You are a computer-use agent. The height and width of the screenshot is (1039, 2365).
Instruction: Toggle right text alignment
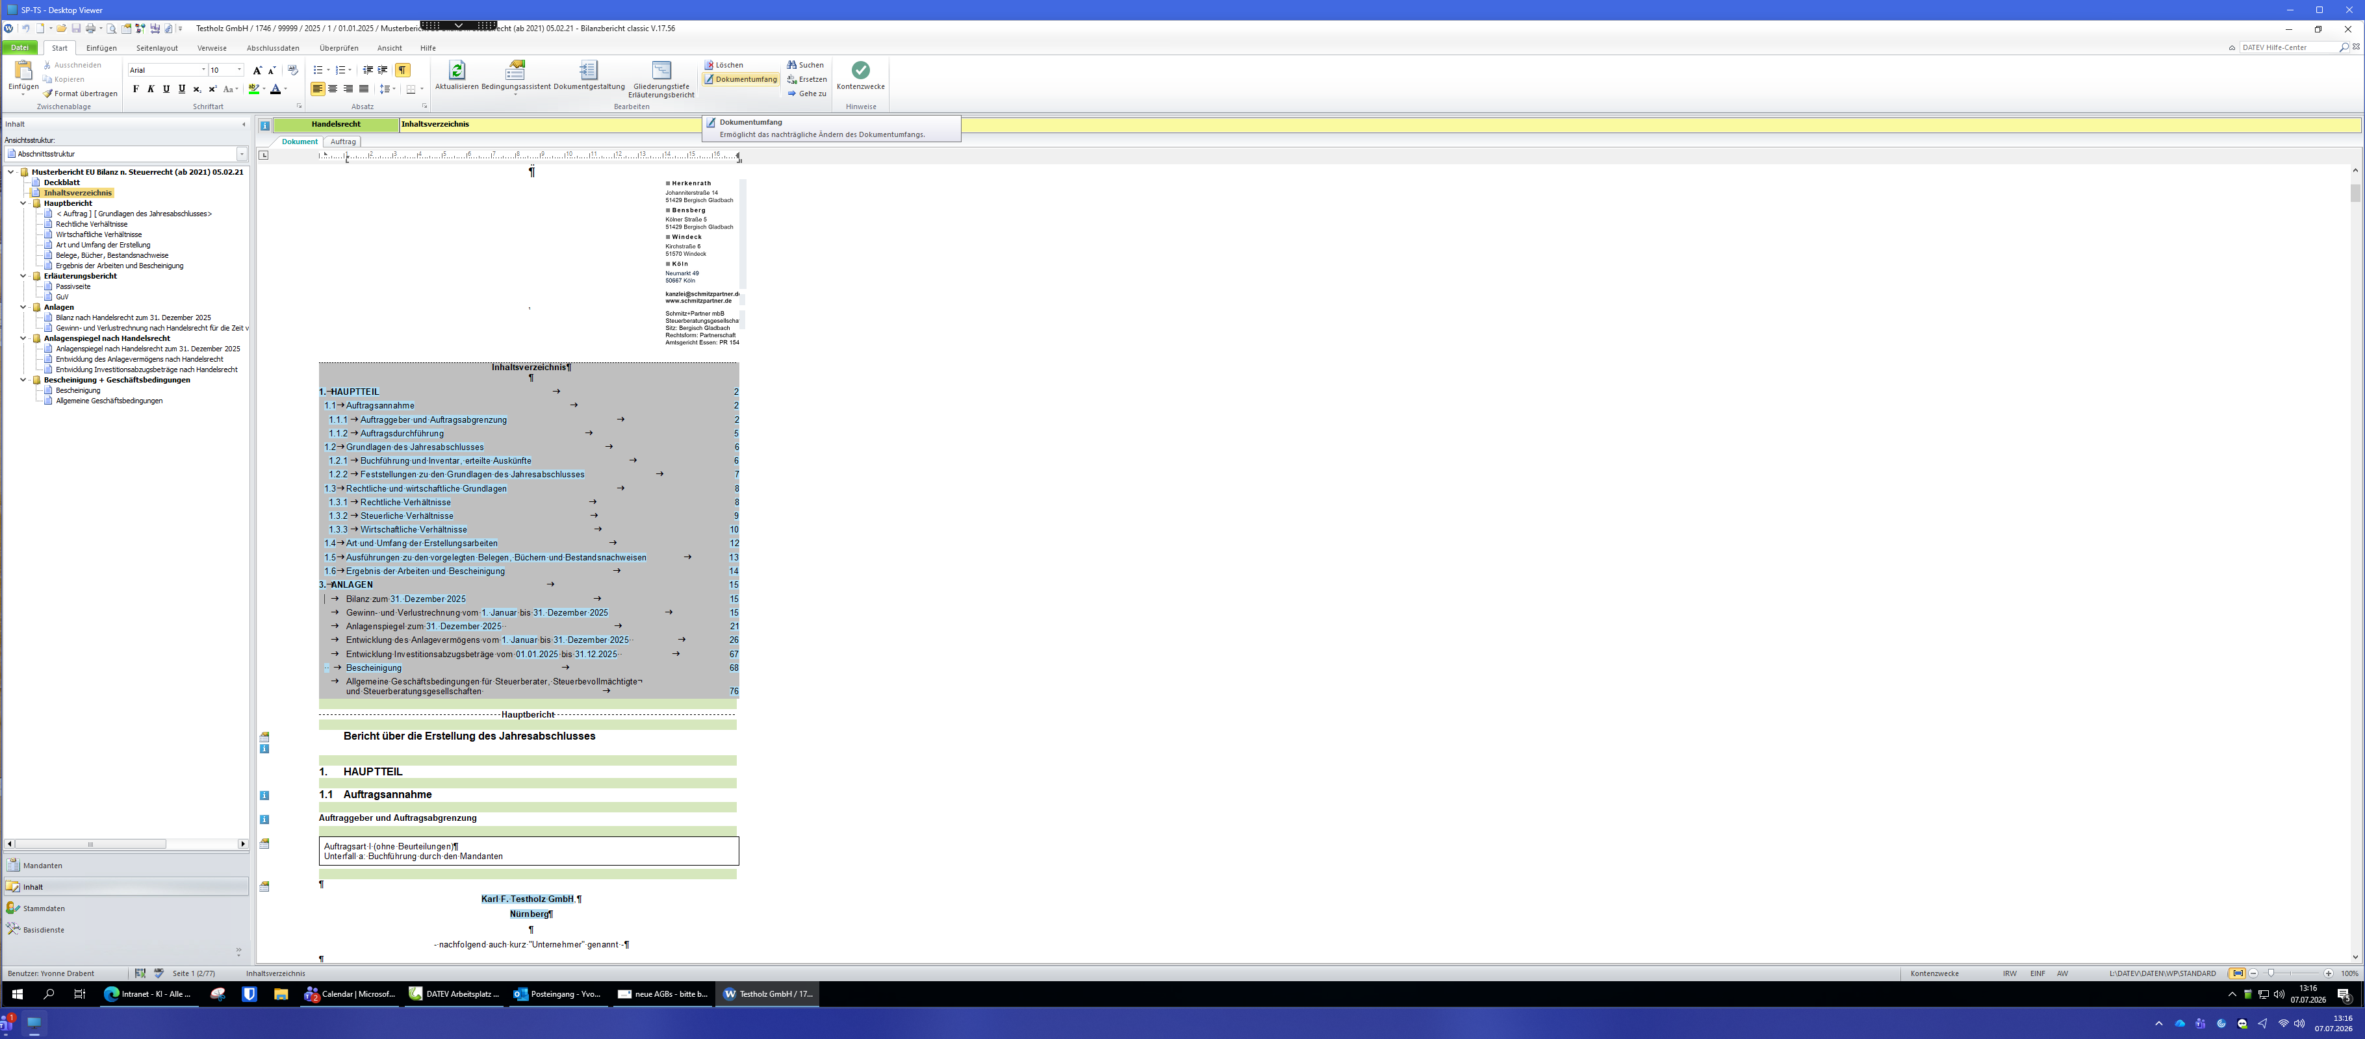click(x=348, y=89)
